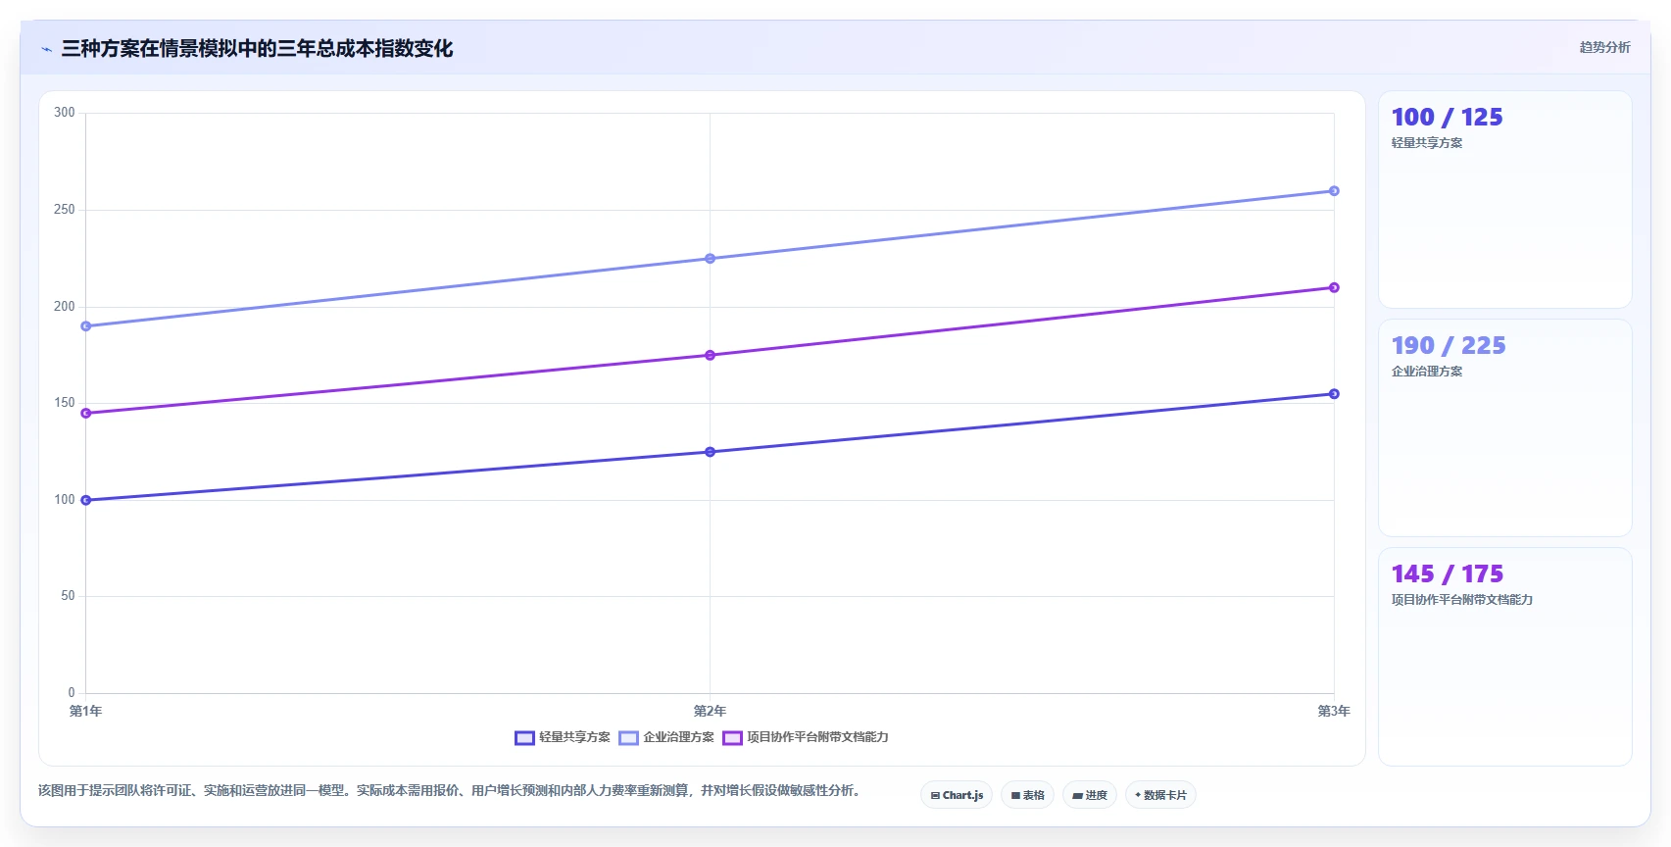Click the 145 / 175 card value

pyautogui.click(x=1447, y=574)
